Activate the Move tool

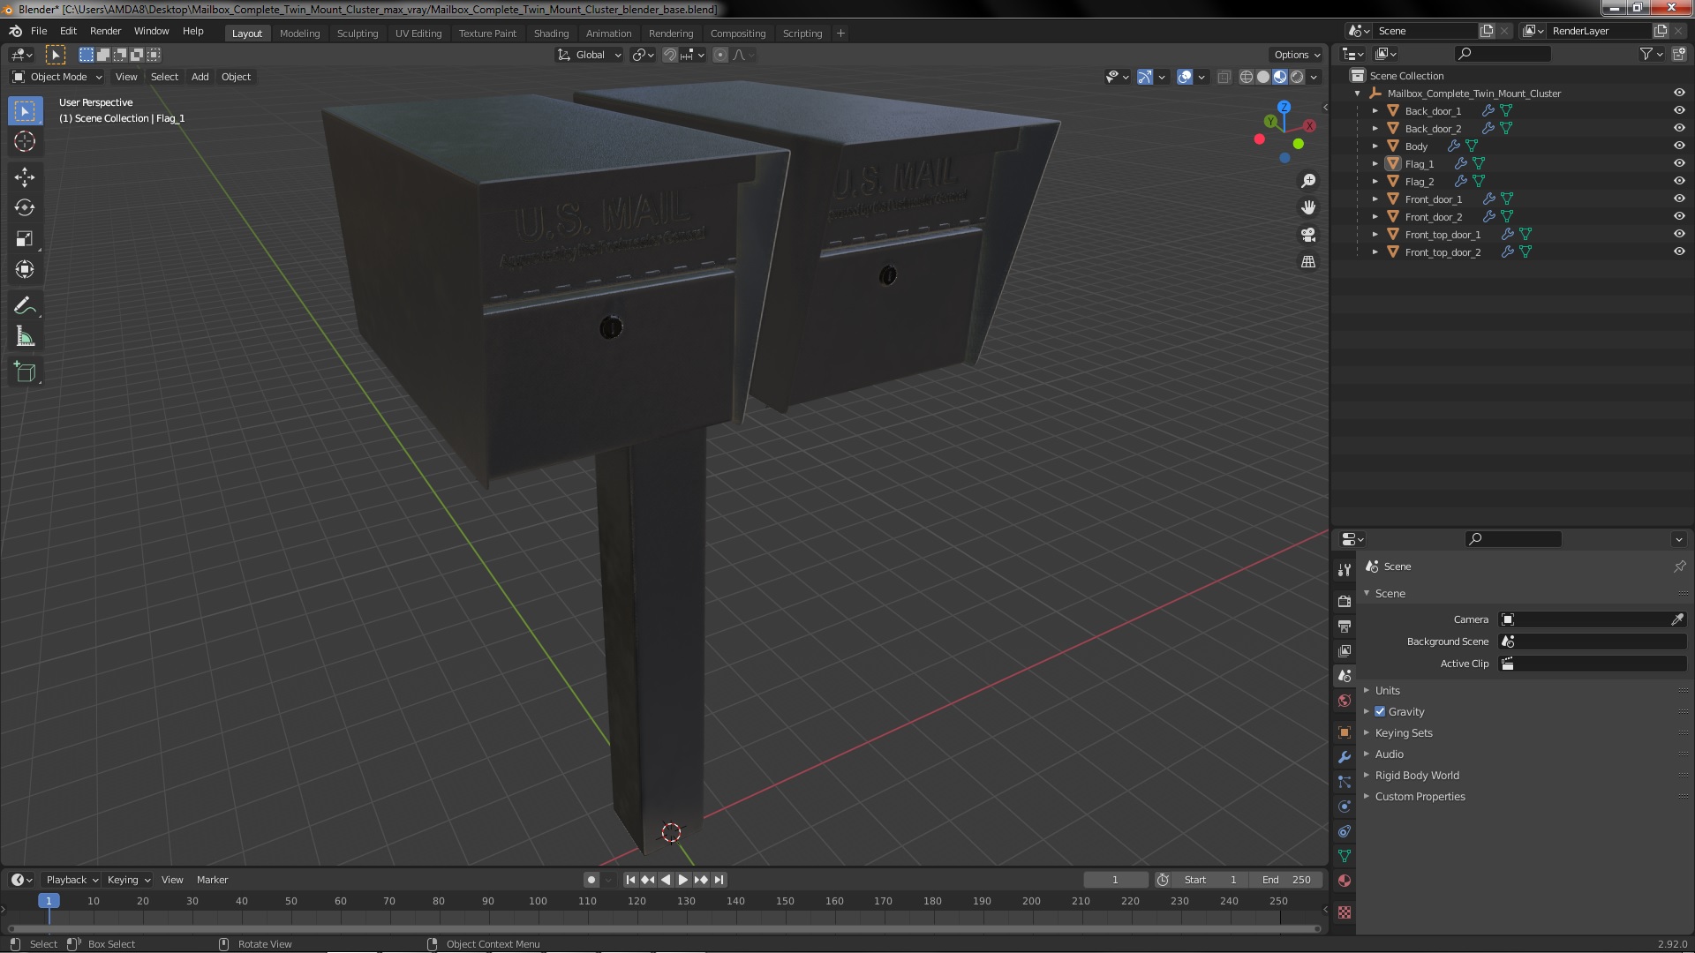pyautogui.click(x=25, y=177)
